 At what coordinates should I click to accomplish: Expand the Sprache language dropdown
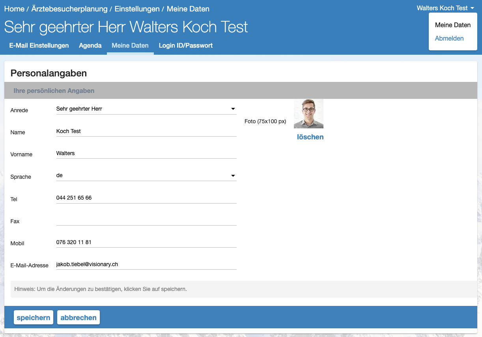click(x=146, y=176)
